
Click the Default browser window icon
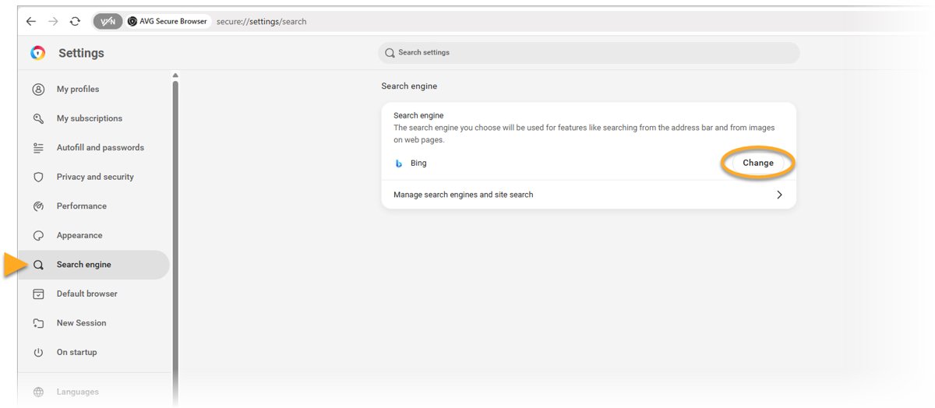(x=38, y=294)
